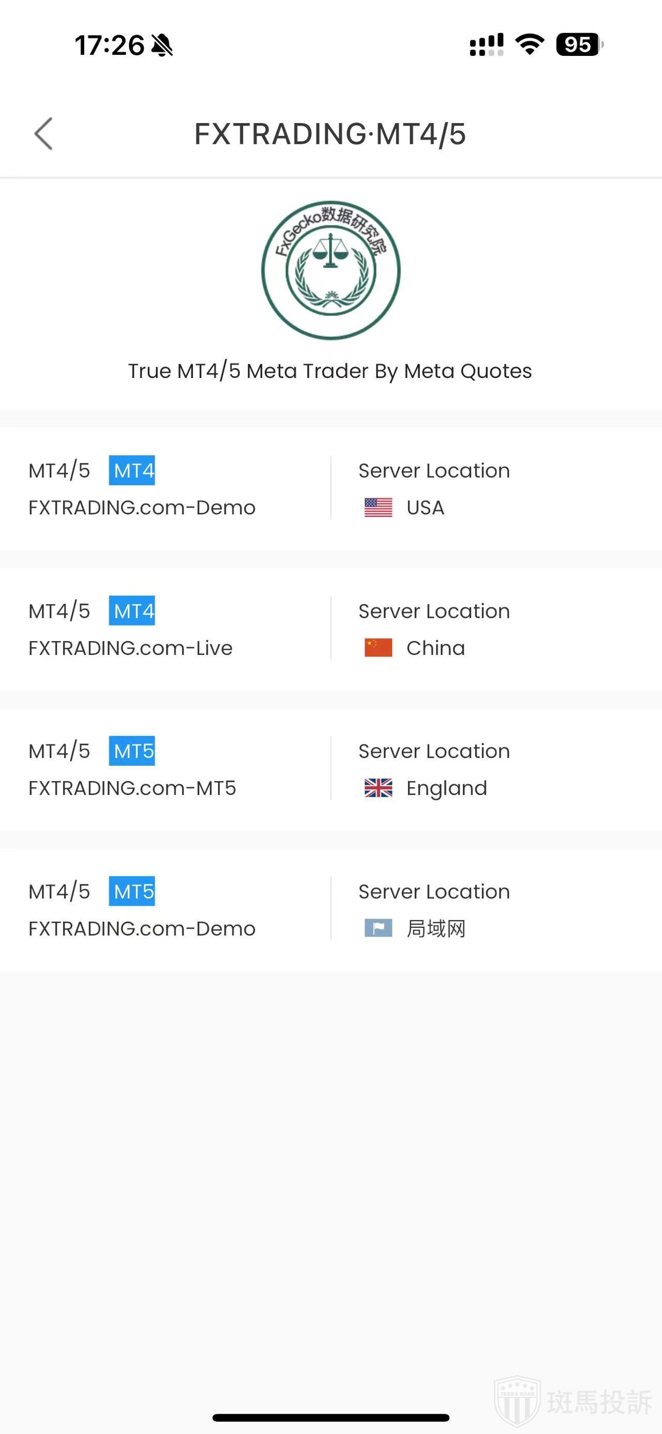The width and height of the screenshot is (662, 1434).
Task: Tap the Wi-Fi status icon
Action: coord(530,44)
